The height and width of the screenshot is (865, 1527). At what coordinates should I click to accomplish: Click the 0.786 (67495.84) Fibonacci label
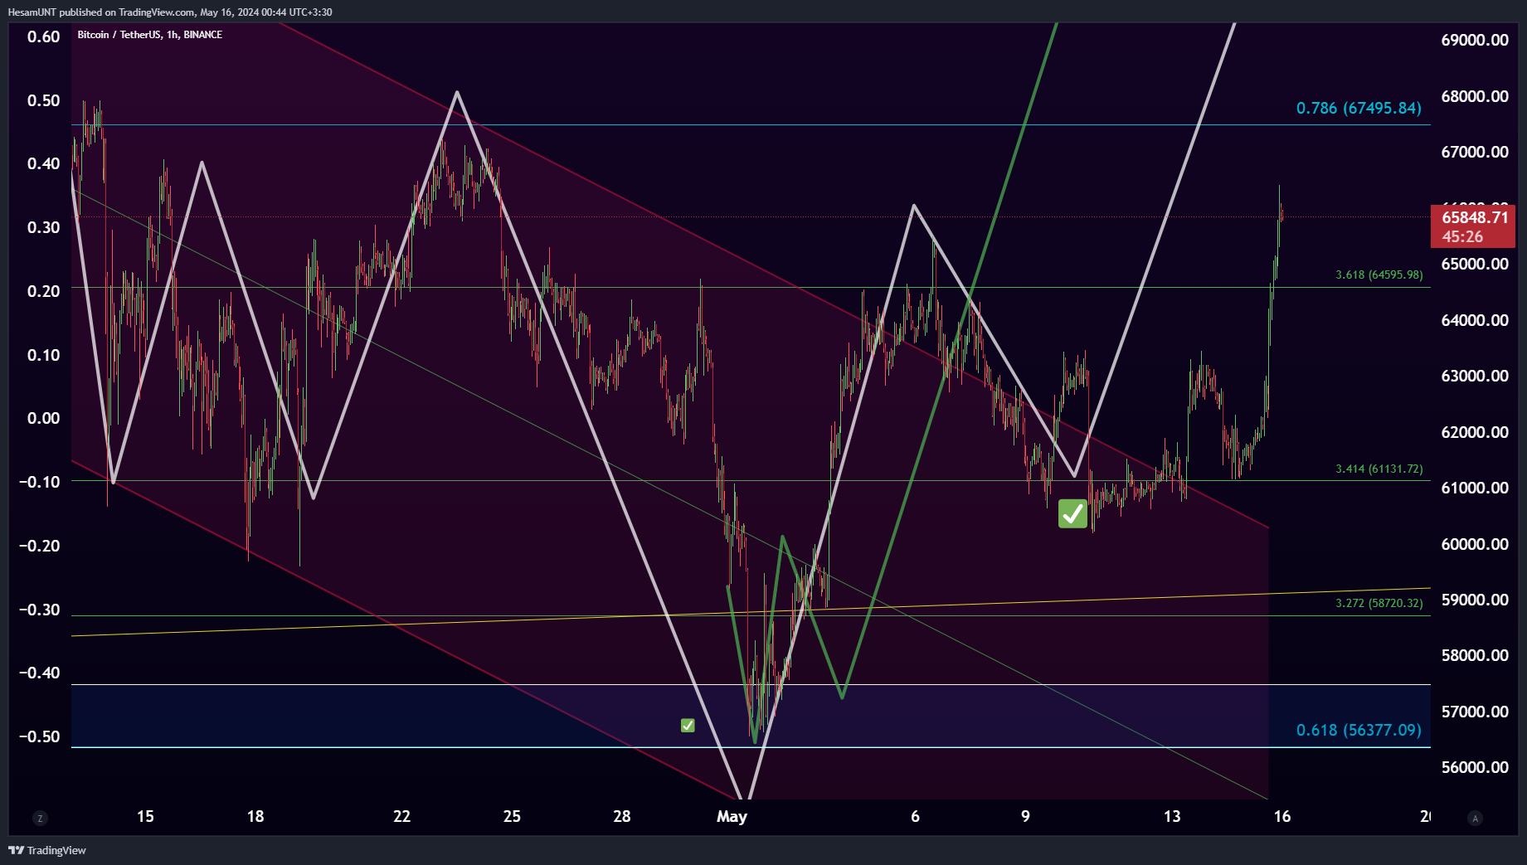click(x=1359, y=109)
